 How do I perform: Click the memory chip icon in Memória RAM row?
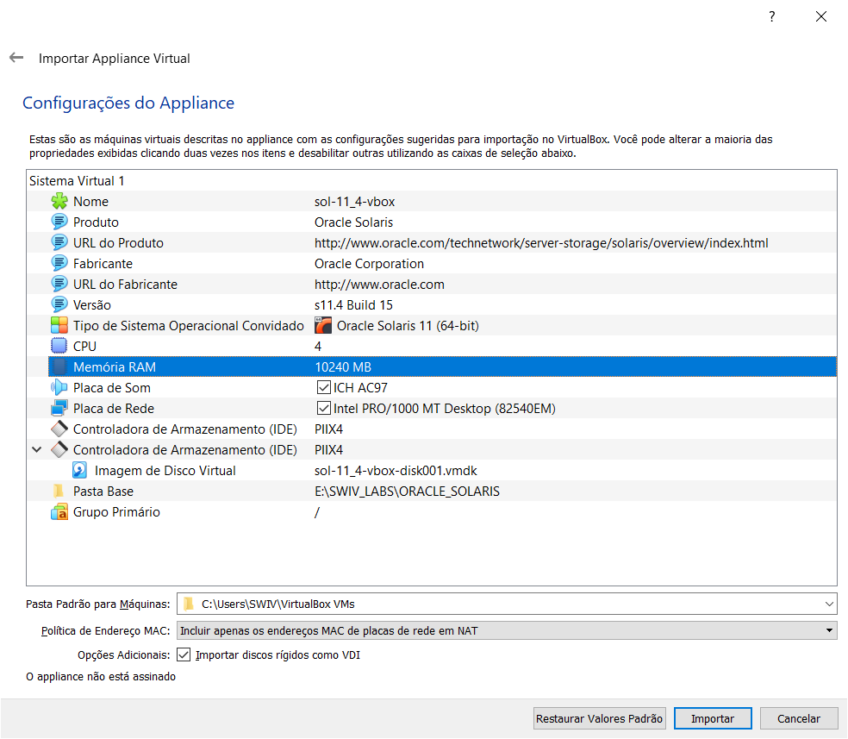[59, 366]
